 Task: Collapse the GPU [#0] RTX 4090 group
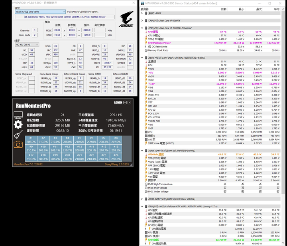(x=142, y=206)
